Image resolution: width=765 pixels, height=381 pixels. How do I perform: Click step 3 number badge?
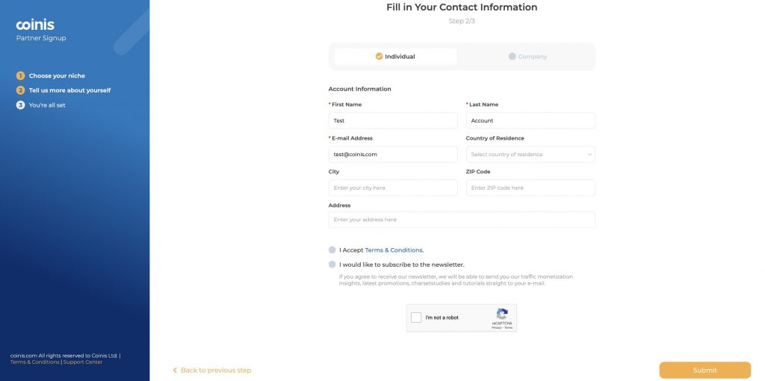click(21, 105)
